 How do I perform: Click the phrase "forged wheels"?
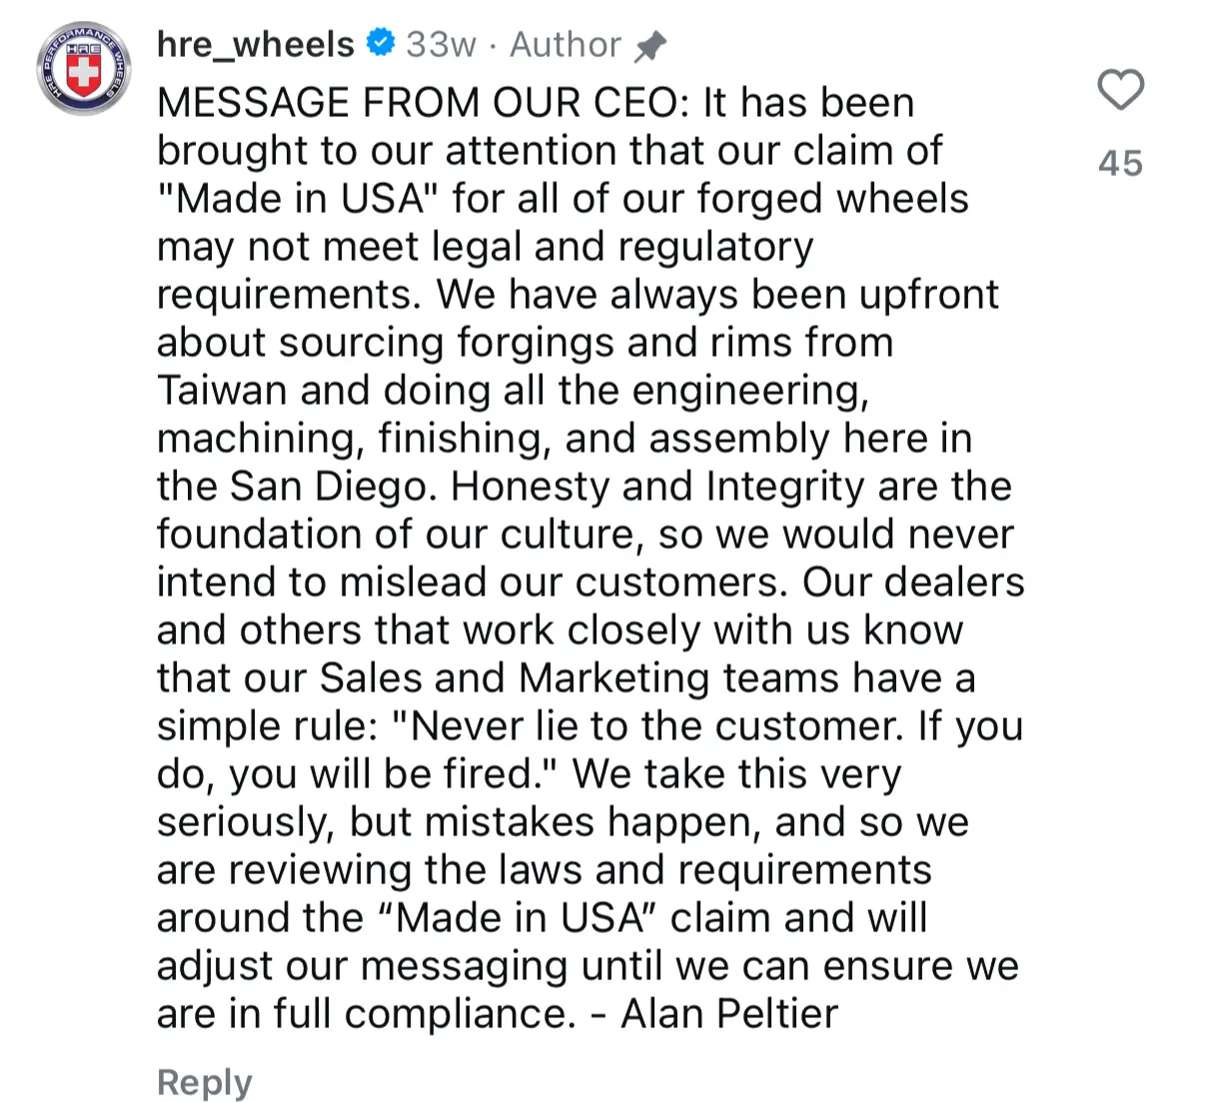[x=832, y=199]
